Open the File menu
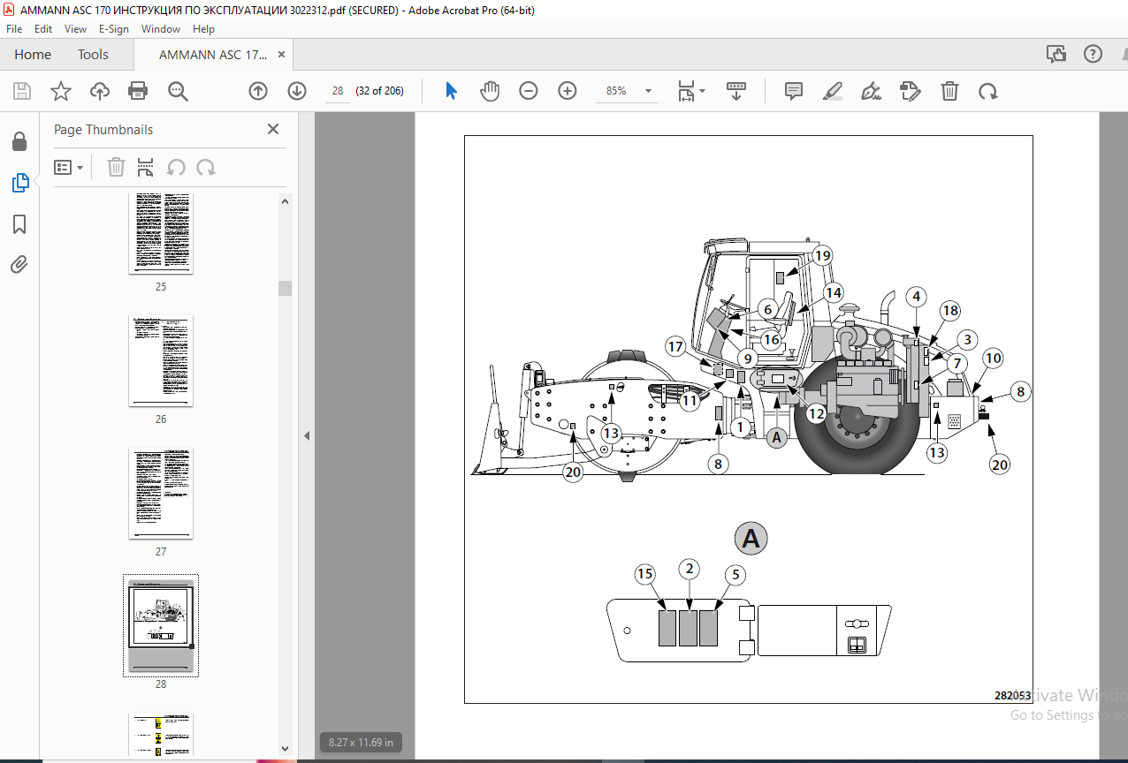 [x=14, y=29]
